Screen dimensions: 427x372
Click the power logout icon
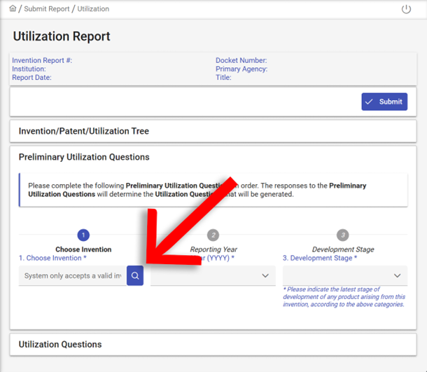coord(406,9)
